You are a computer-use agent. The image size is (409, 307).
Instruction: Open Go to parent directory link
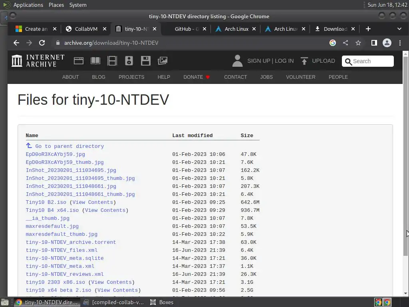pyautogui.click(x=69, y=146)
